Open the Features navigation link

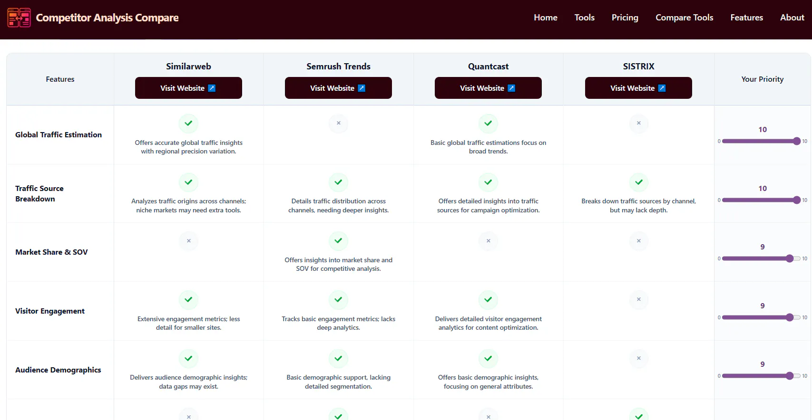pos(746,18)
